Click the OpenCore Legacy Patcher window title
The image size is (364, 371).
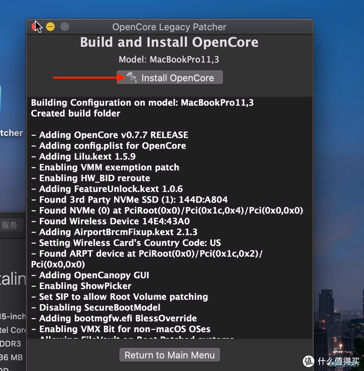coord(169,27)
